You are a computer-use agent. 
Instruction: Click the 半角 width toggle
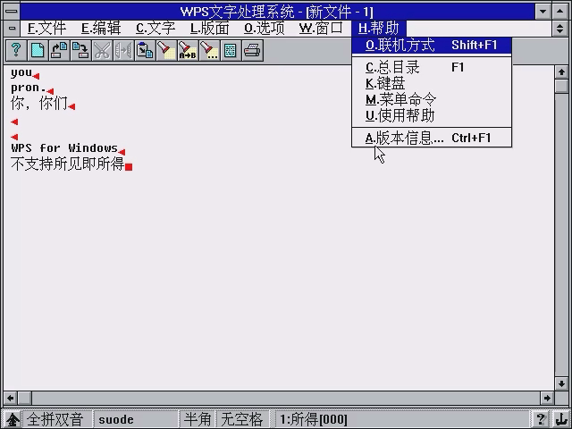pyautogui.click(x=198, y=419)
